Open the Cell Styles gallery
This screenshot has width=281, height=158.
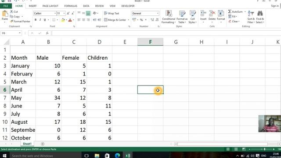tap(192, 17)
